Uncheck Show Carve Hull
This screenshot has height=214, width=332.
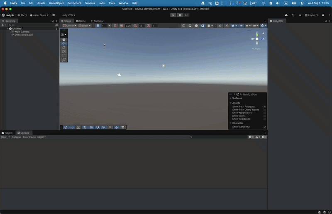[x=265, y=127]
